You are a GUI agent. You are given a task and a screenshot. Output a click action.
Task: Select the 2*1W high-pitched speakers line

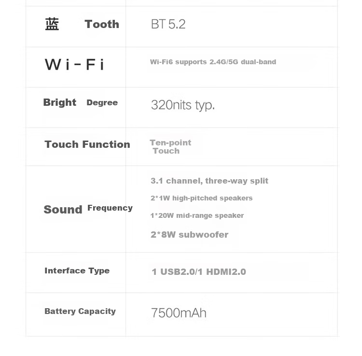click(x=201, y=198)
